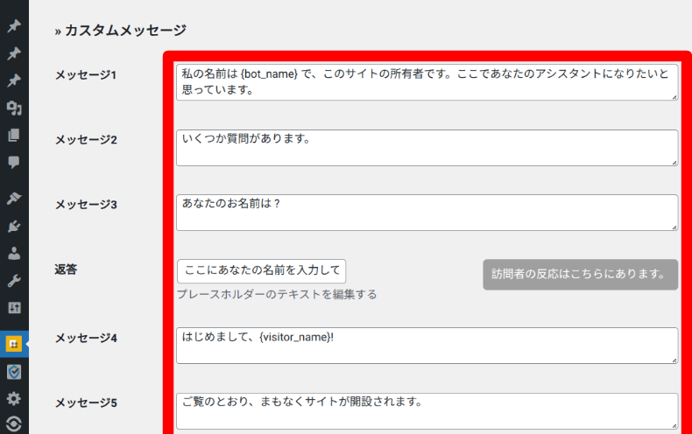Viewport: 692px width, 434px height.
Task: Click the 'メッセージ1' label
Action: coord(86,75)
